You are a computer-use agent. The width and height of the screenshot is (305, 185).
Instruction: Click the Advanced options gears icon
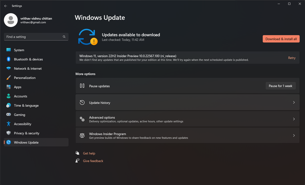click(82, 119)
